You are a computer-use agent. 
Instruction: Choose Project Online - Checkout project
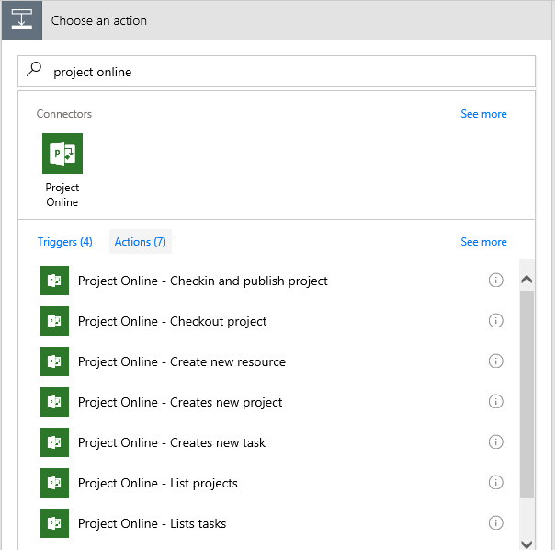[x=173, y=321]
